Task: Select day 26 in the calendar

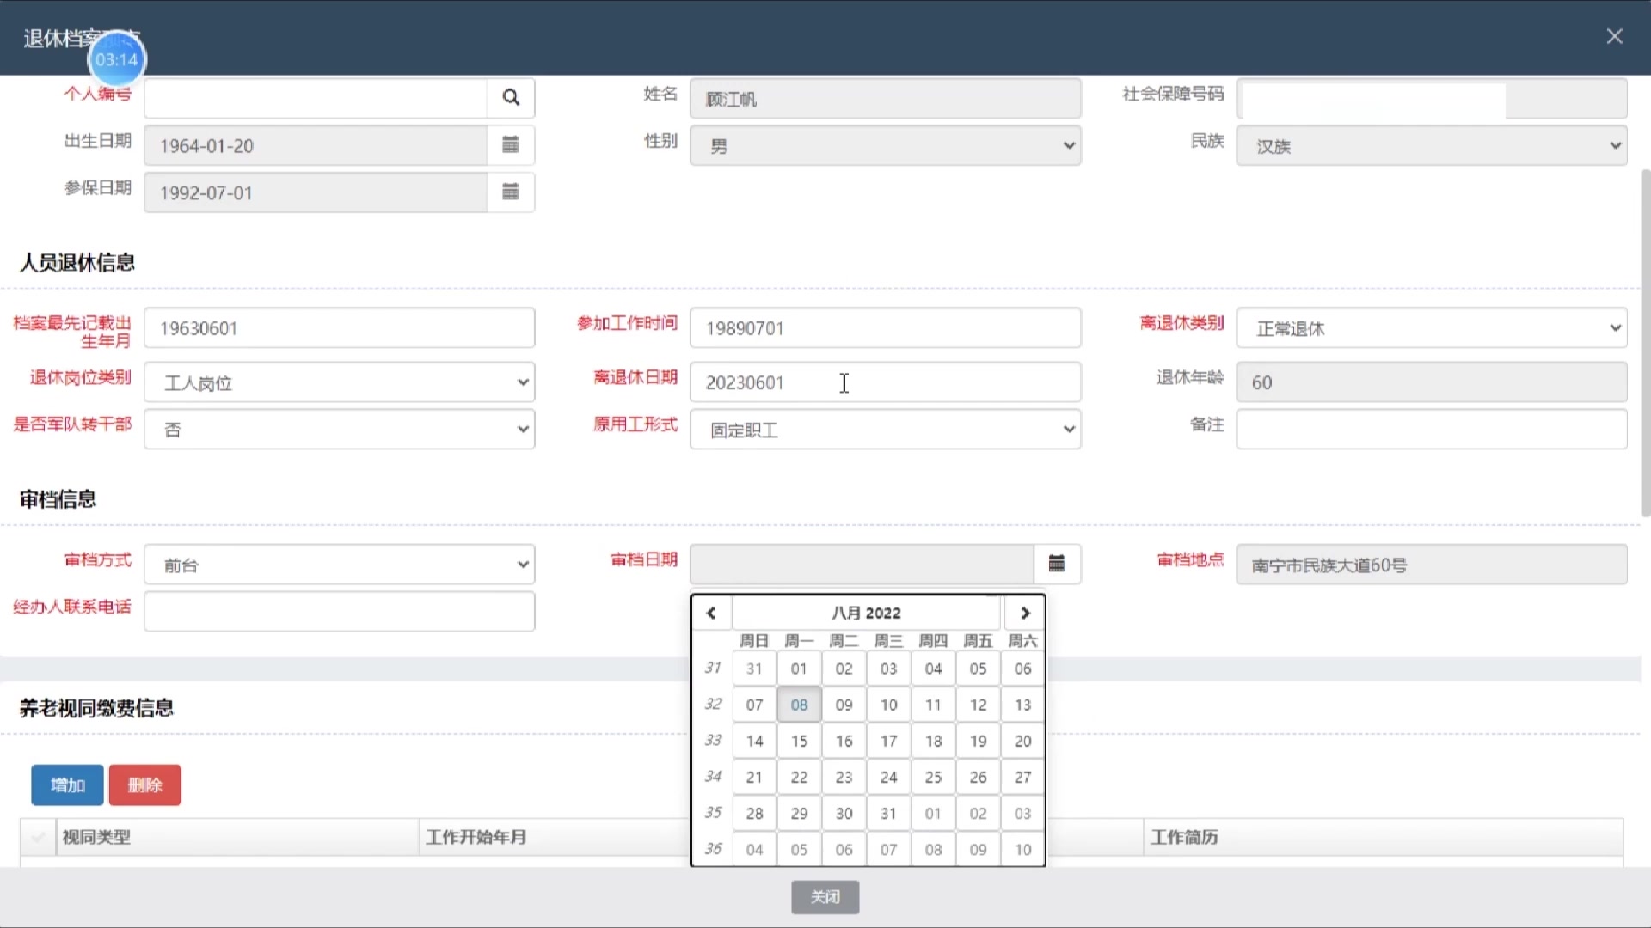Action: coord(978,777)
